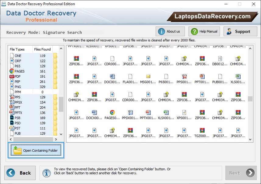
Task: Click the PNG image file type icon
Action: 12,87
